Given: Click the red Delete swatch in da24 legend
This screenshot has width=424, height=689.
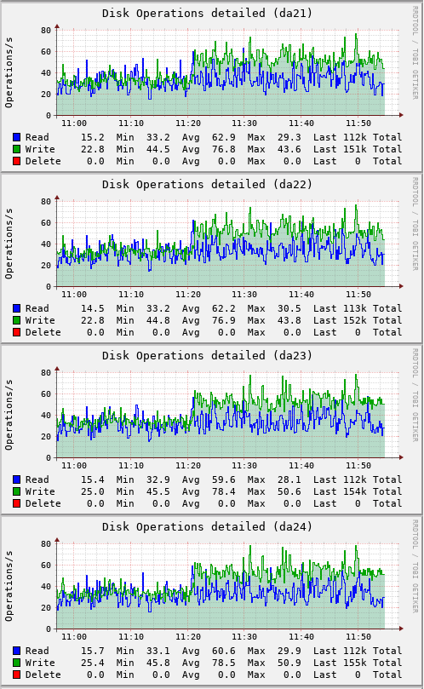Looking at the screenshot, I should pos(17,675).
